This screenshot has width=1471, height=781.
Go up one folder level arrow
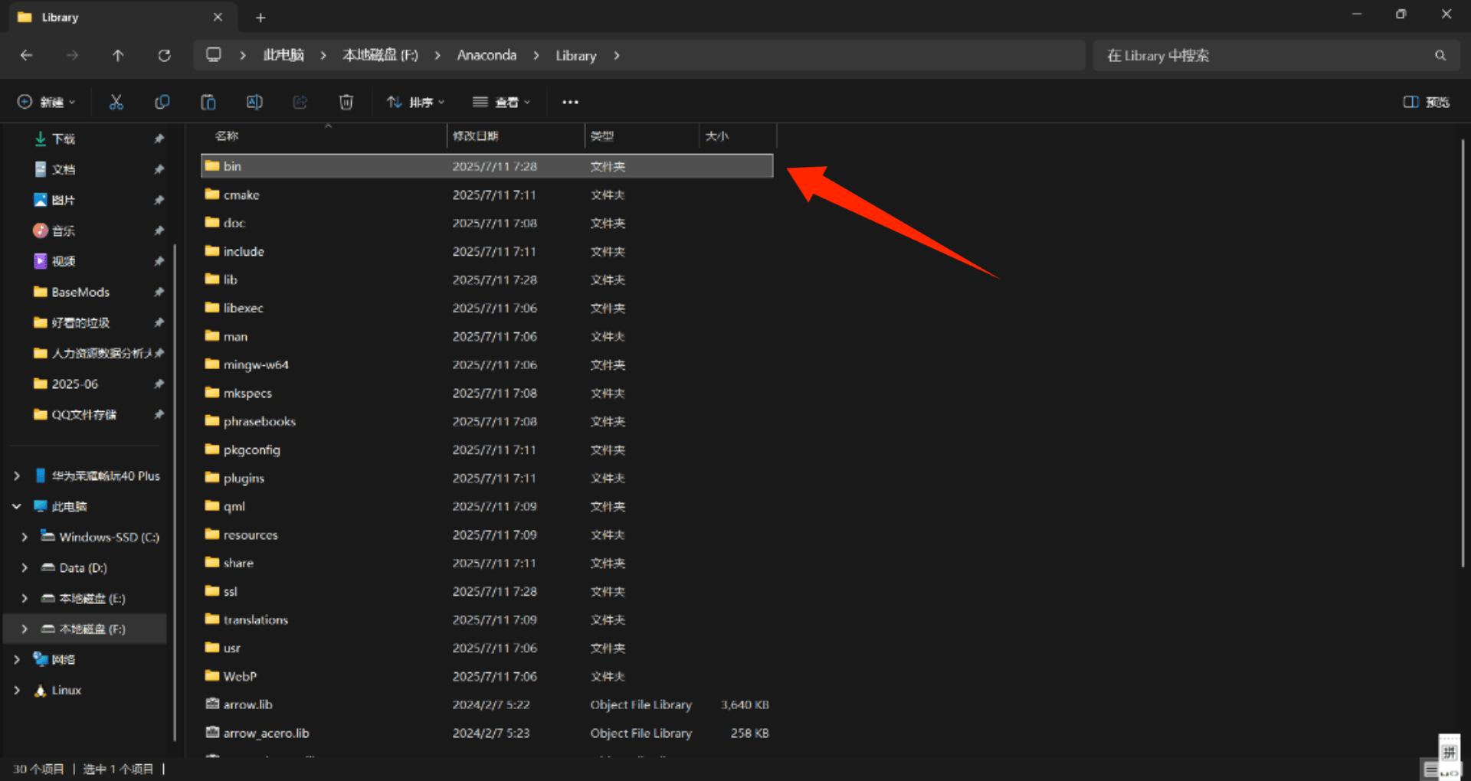coord(118,55)
